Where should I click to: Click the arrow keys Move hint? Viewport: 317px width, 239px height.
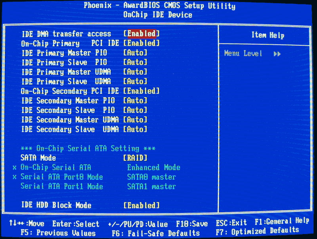tap(27, 223)
